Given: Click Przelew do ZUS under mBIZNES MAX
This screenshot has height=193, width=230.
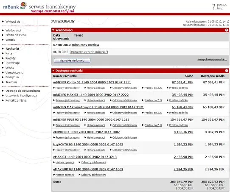Looking at the screenshot, I should (x=153, y=100).
